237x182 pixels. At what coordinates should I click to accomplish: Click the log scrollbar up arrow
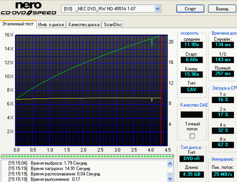point(170,164)
